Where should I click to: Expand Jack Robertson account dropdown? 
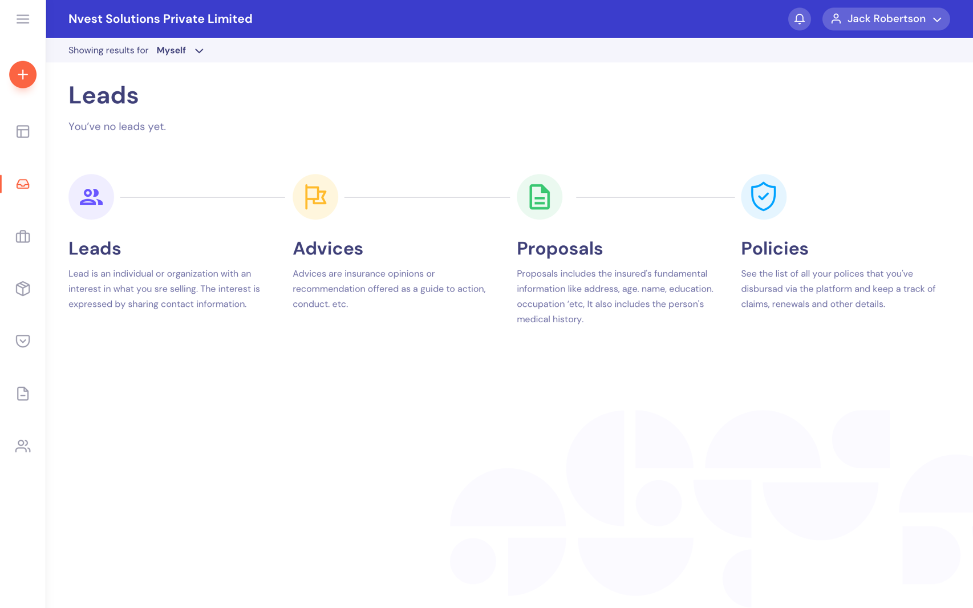pos(886,19)
